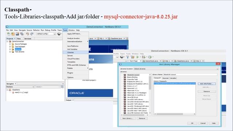Click the Redo arrow in toolbar

coord(32,34)
